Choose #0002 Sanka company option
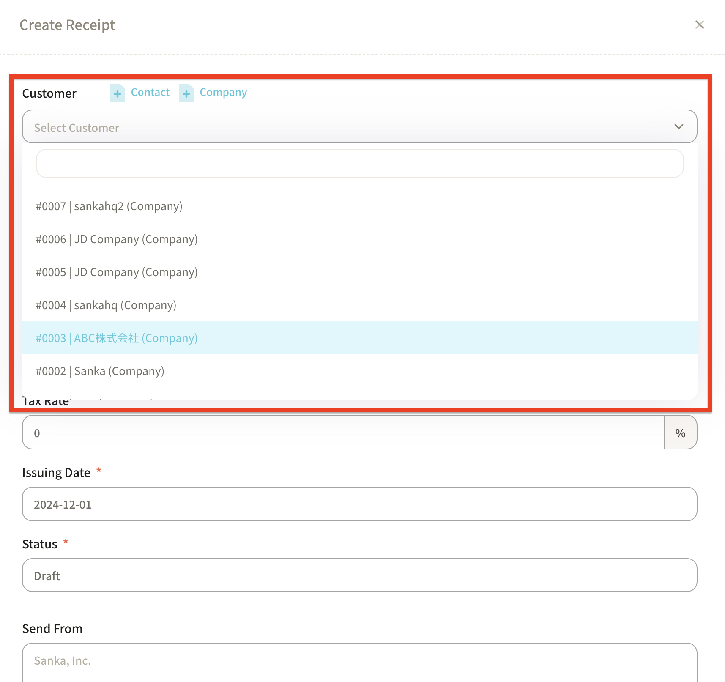 [x=100, y=371]
